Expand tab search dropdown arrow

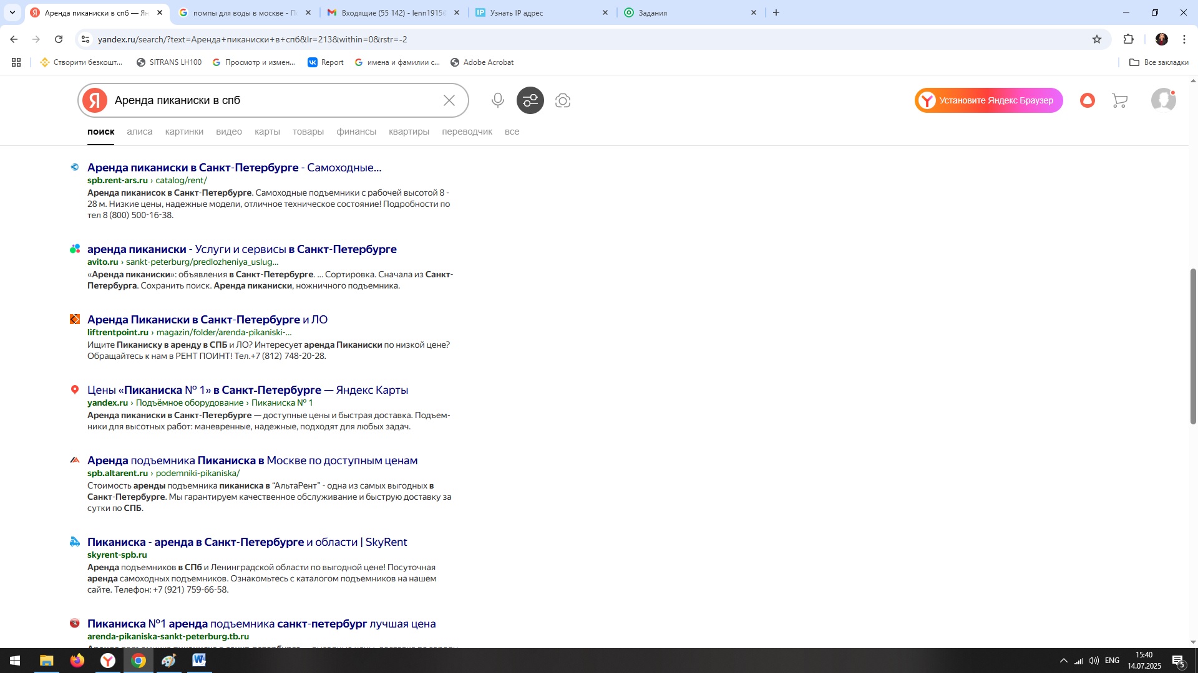coord(12,12)
